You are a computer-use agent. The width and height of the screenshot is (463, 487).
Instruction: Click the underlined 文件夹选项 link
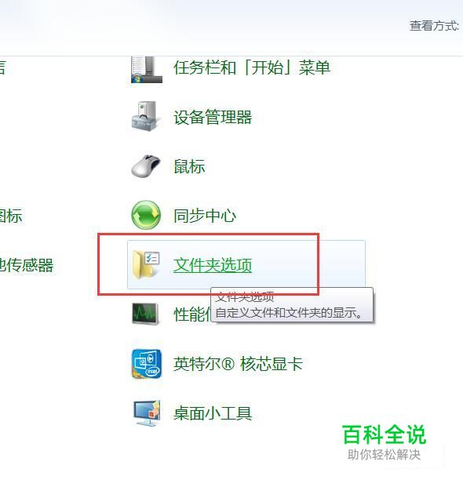click(213, 265)
